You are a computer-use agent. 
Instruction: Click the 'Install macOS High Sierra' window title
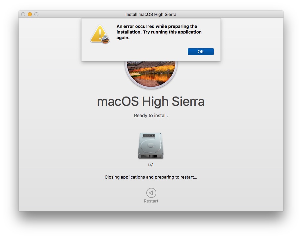[151, 15]
